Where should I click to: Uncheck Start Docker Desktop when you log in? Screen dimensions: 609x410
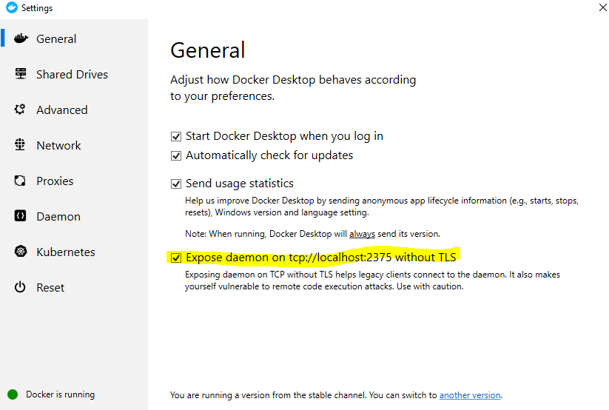176,136
